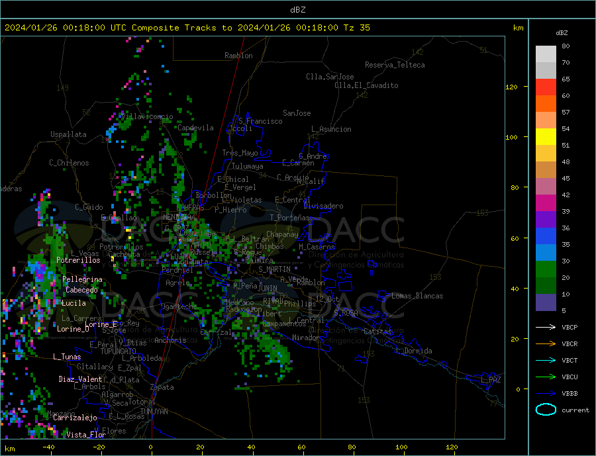Click the green 20 dBZ legend swatch

[546, 269]
